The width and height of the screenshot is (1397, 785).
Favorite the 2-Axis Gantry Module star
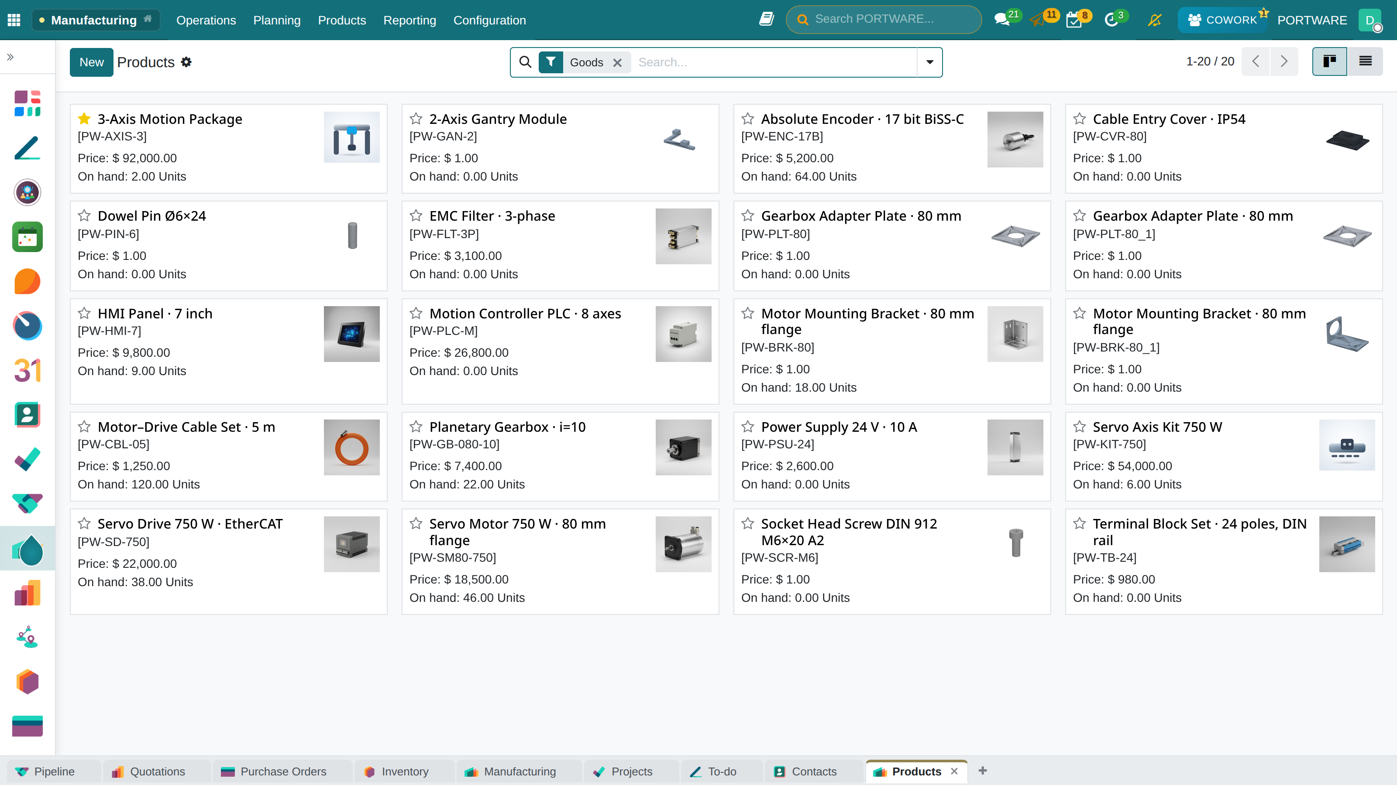tap(416, 119)
